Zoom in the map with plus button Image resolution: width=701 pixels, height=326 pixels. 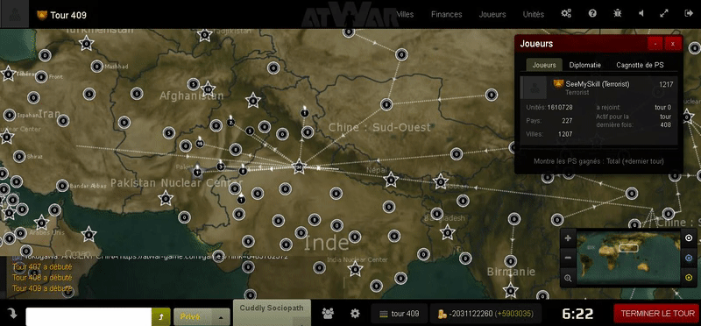568,238
